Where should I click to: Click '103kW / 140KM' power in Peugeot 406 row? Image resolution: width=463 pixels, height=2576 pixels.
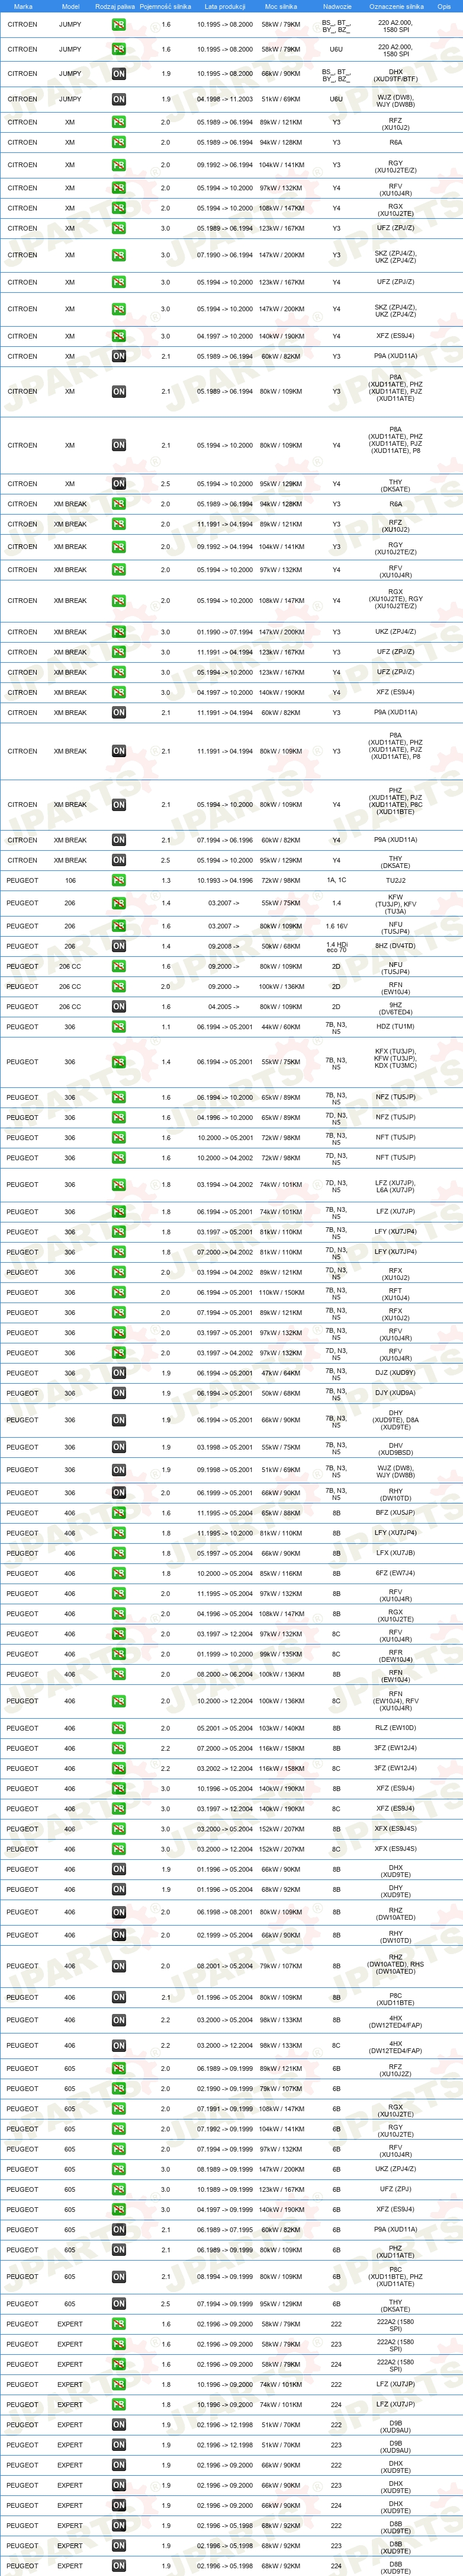(281, 1728)
